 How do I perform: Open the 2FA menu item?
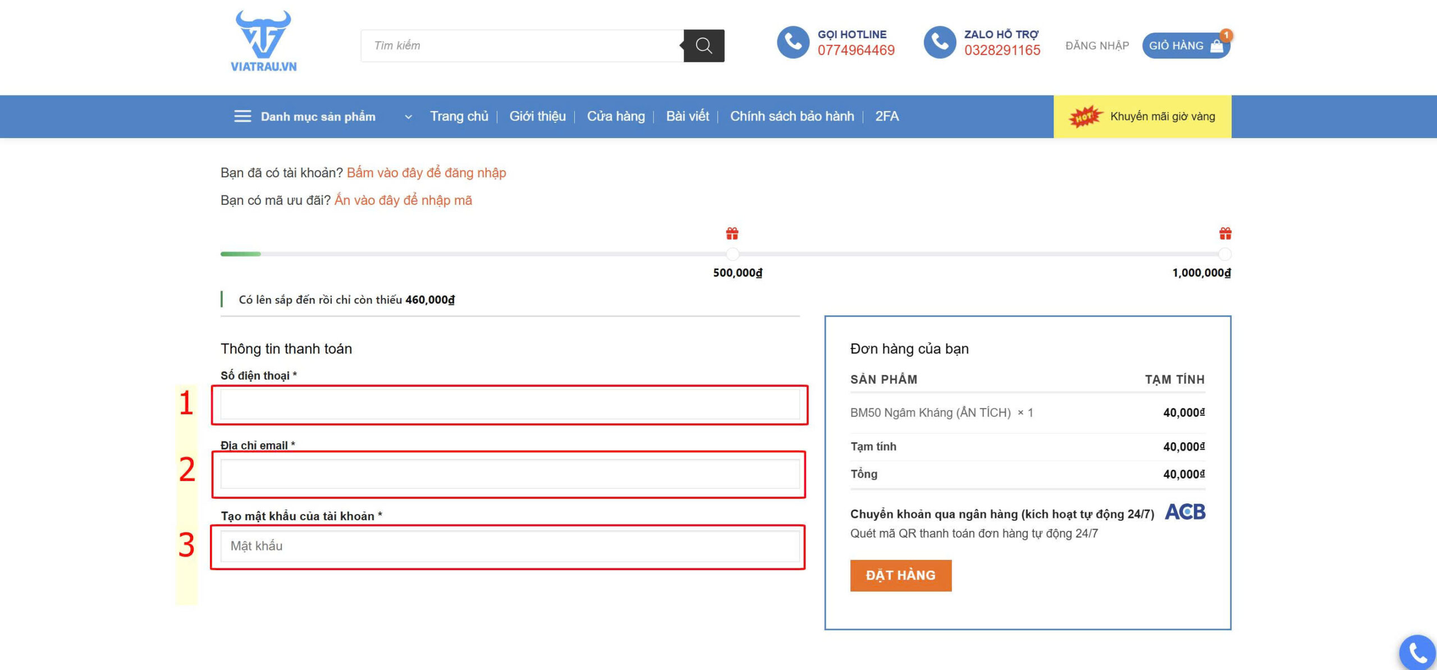[x=887, y=116]
